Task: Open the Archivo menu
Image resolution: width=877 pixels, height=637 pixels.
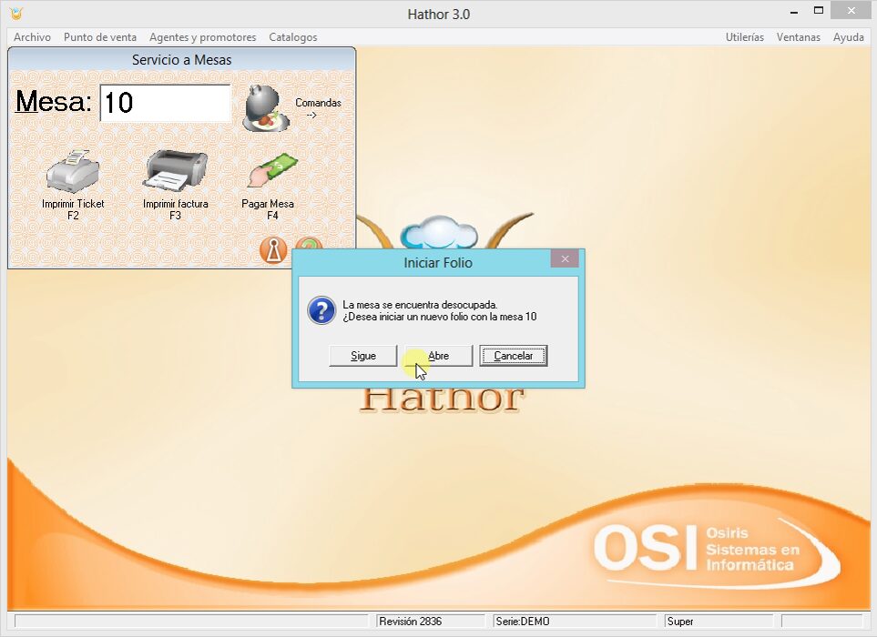Action: tap(32, 37)
